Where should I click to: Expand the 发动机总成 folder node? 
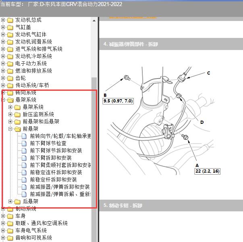(3, 20)
